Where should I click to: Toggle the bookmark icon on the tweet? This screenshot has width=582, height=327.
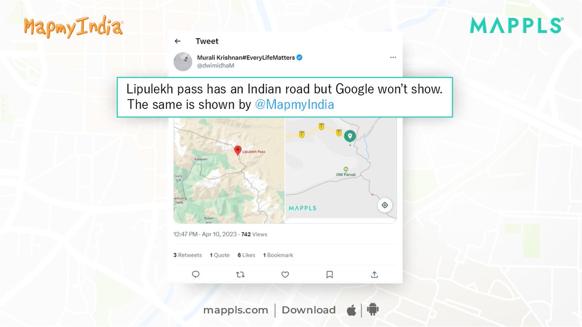tap(329, 274)
